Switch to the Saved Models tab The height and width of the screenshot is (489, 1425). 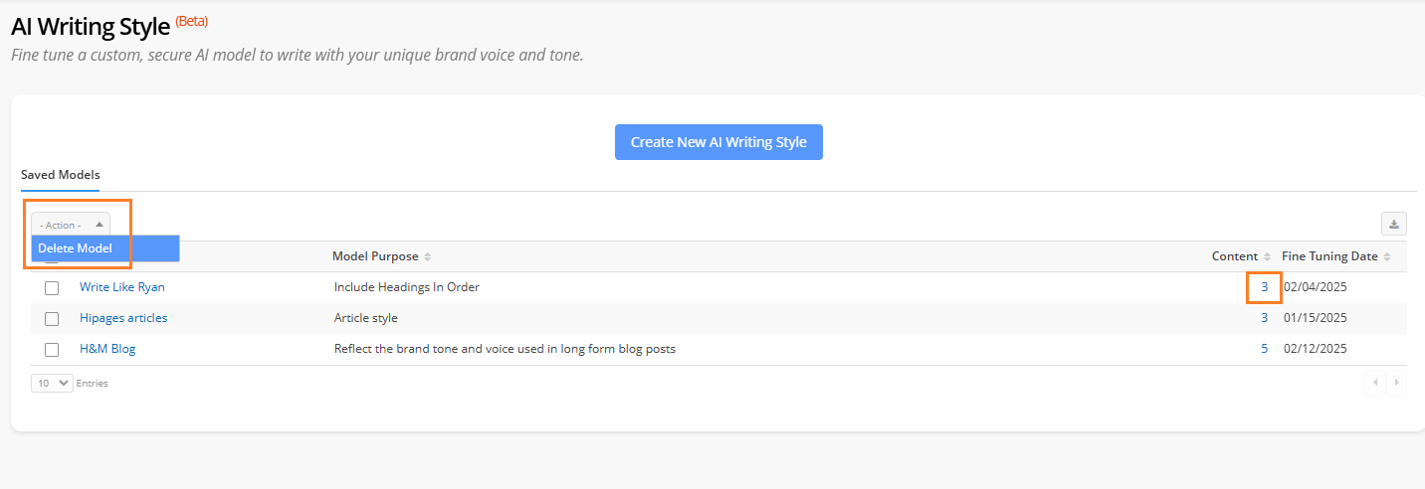(x=60, y=175)
